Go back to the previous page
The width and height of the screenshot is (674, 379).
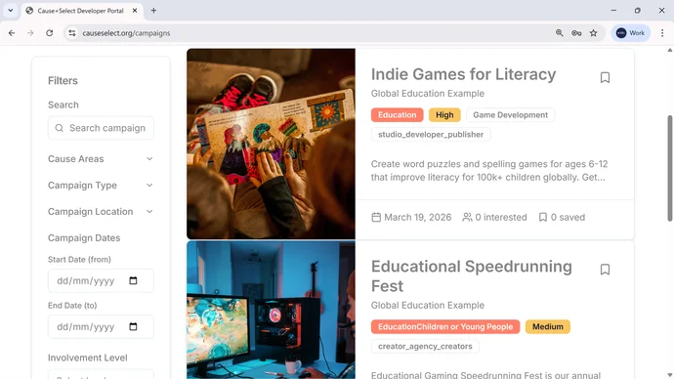click(x=12, y=33)
